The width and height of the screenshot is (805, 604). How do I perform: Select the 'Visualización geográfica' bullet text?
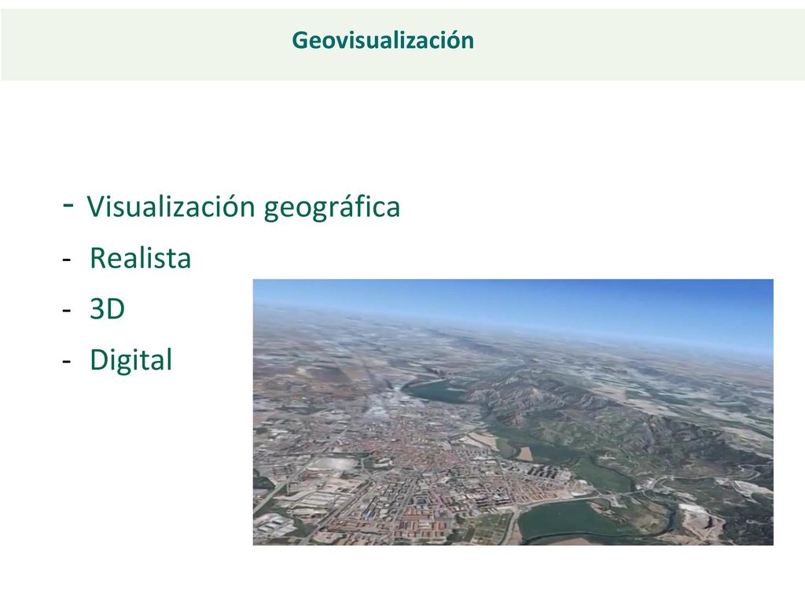tap(244, 207)
